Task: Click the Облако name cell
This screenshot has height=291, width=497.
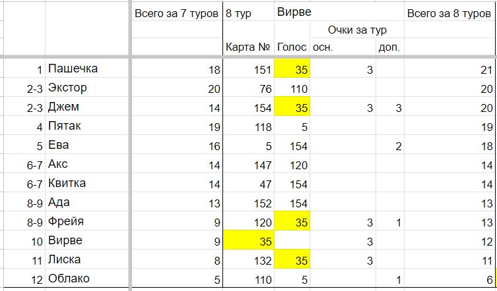Action: click(x=87, y=278)
